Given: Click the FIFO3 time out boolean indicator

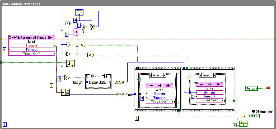Looking at the screenshot, I should pyautogui.click(x=255, y=116).
